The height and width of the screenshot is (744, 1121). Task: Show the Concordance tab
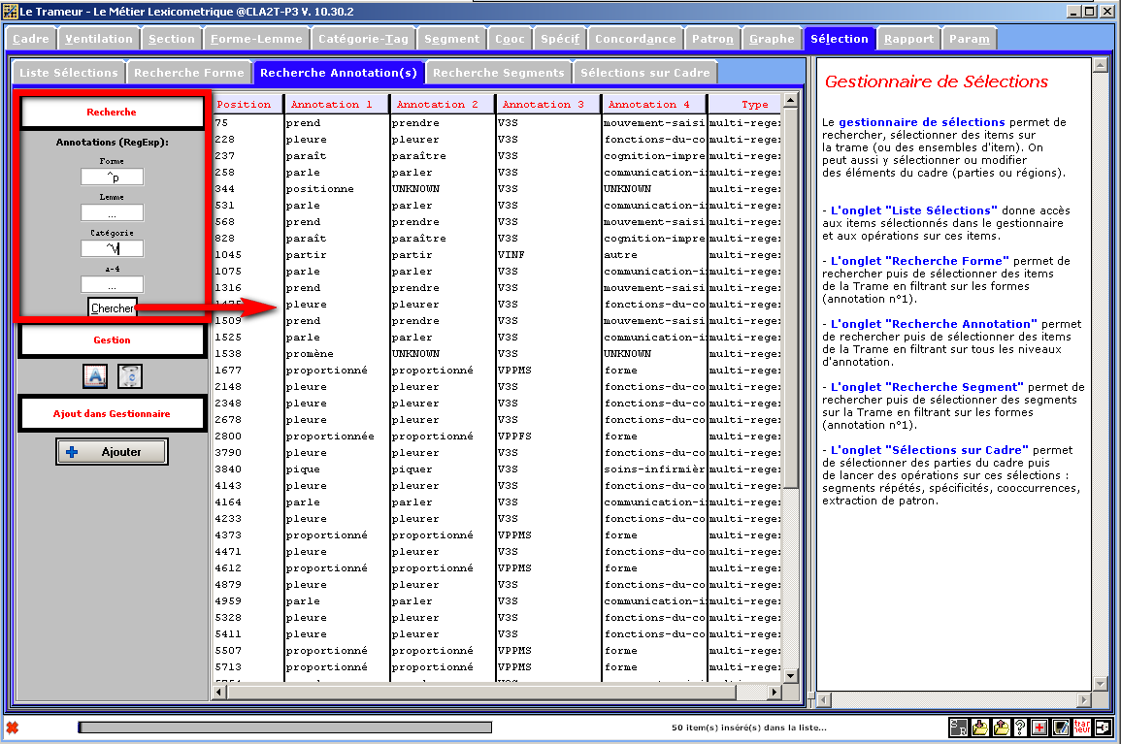636,40
